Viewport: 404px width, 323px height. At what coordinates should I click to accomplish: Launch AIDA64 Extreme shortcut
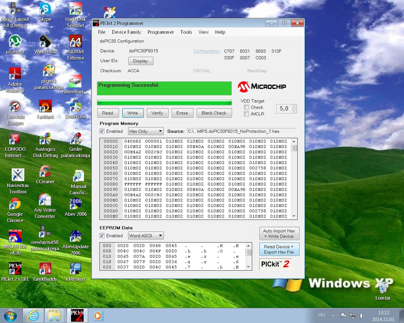pos(75,47)
